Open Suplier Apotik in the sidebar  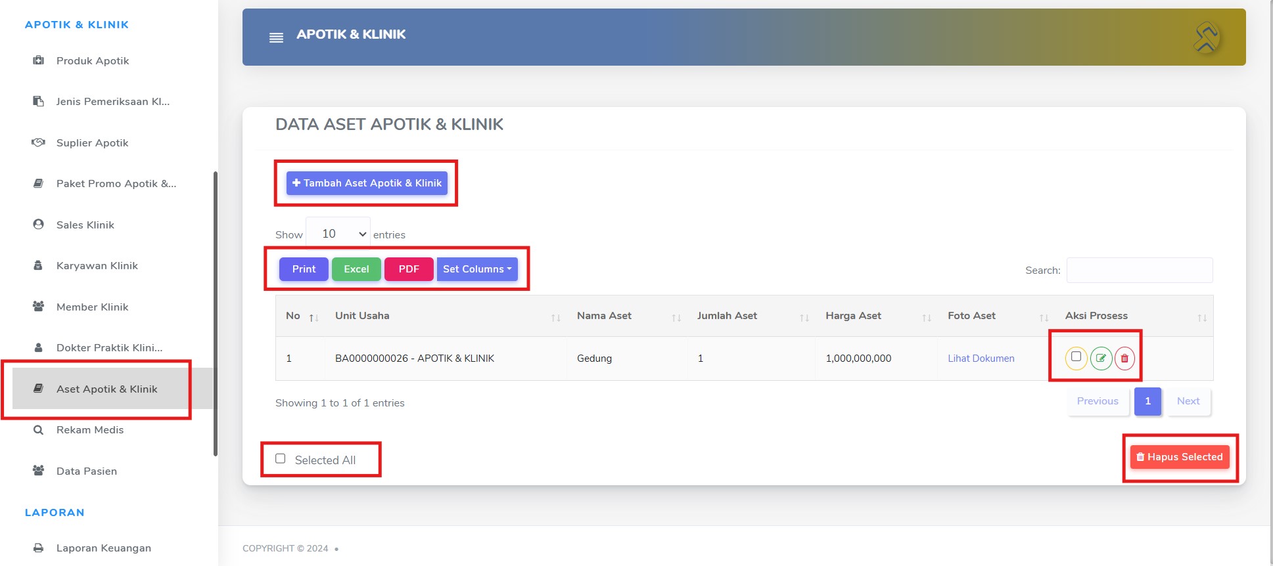click(x=92, y=142)
